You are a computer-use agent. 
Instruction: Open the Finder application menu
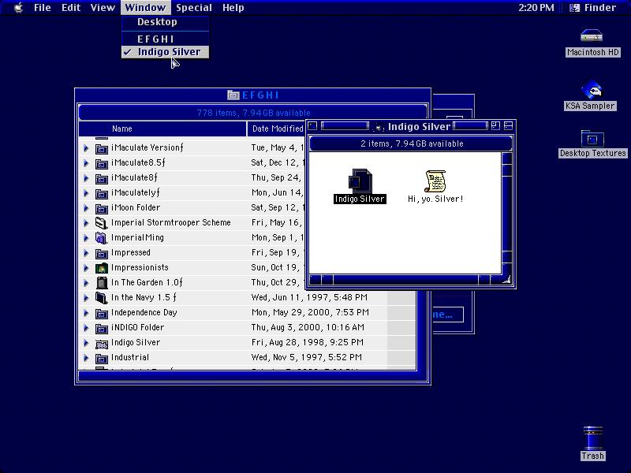point(593,8)
